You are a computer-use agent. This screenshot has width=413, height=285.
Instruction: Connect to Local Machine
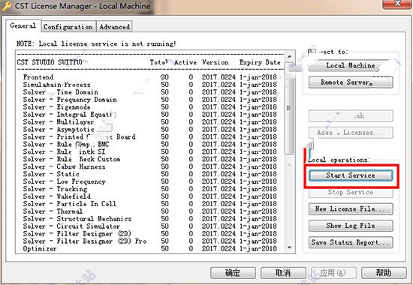point(351,65)
